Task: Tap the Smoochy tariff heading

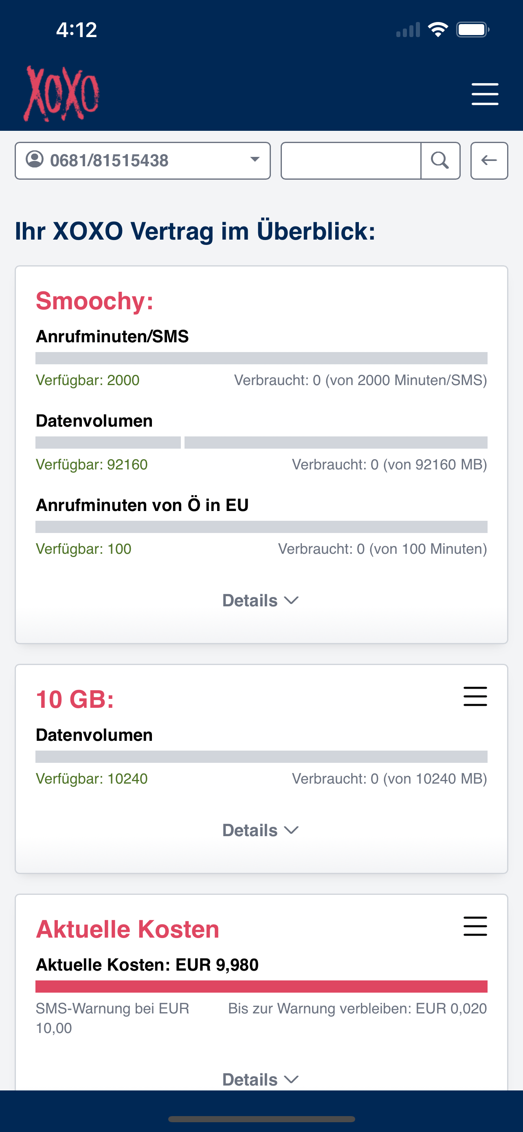Action: [x=95, y=301]
